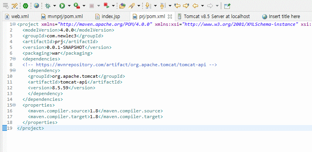Click the Pin Editor icon
The image size is (312, 152).
point(227,6)
